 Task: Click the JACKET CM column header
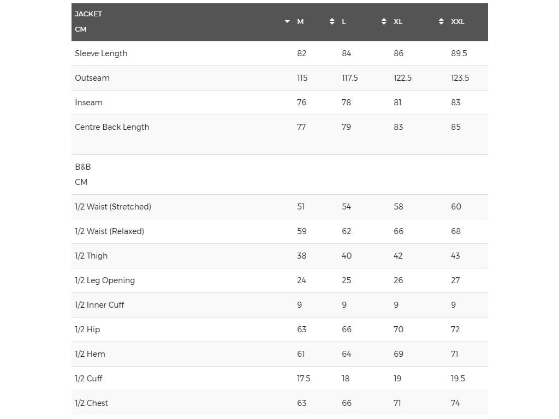tap(88, 22)
